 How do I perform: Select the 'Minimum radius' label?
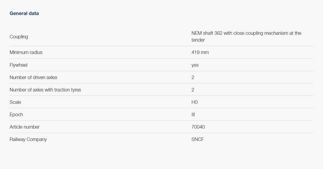point(26,52)
